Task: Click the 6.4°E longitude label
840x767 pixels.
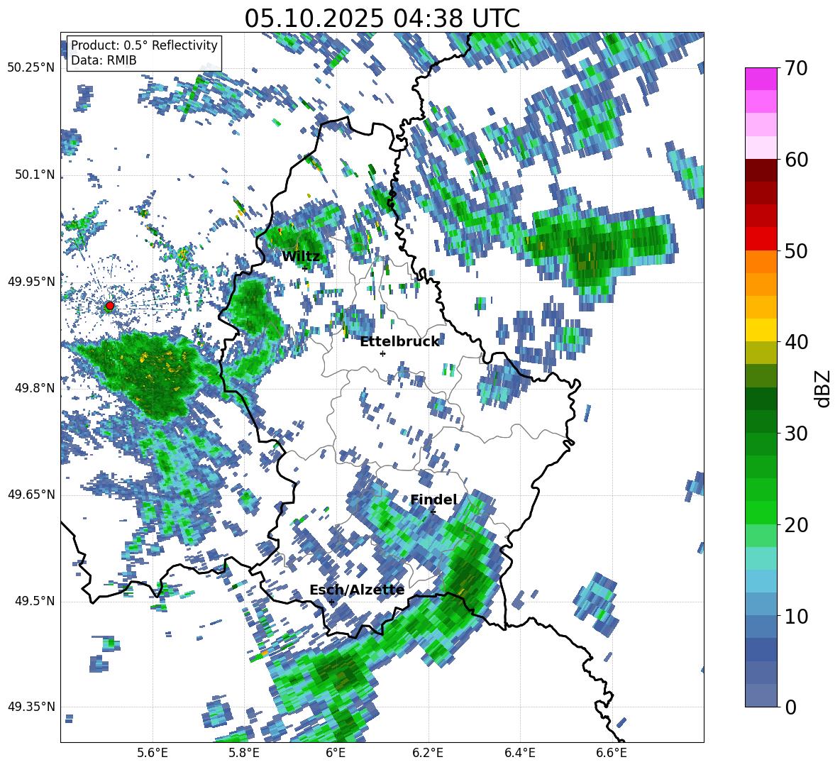Action: pos(519,753)
